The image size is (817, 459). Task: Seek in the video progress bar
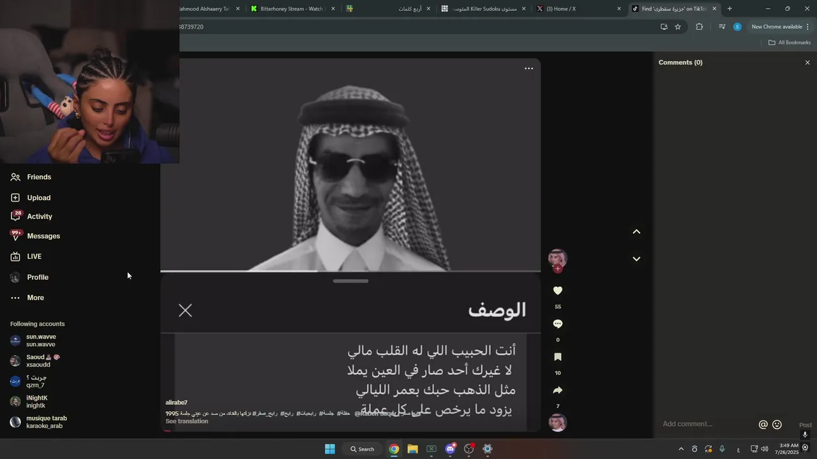click(350, 271)
